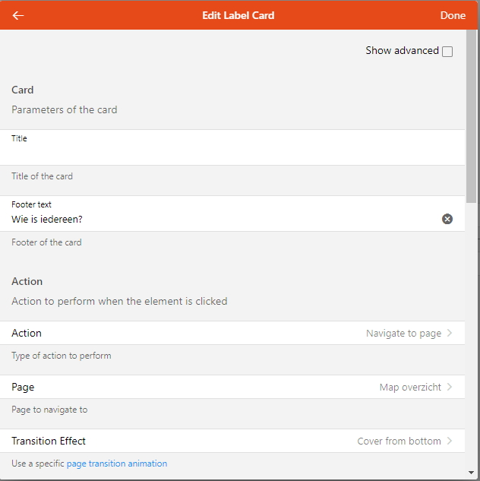Click the vertical scrollbar thumb

click(x=471, y=114)
